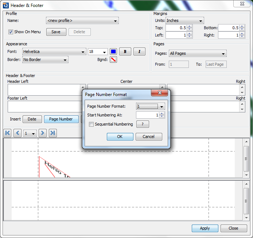
Task: Click header preview scrollbar thumb
Action: [x=246, y=159]
